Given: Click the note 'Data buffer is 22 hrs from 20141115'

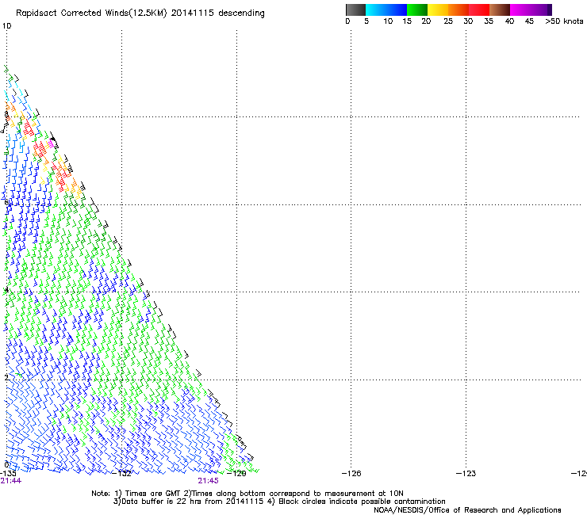Looking at the screenshot, I should pyautogui.click(x=193, y=502).
